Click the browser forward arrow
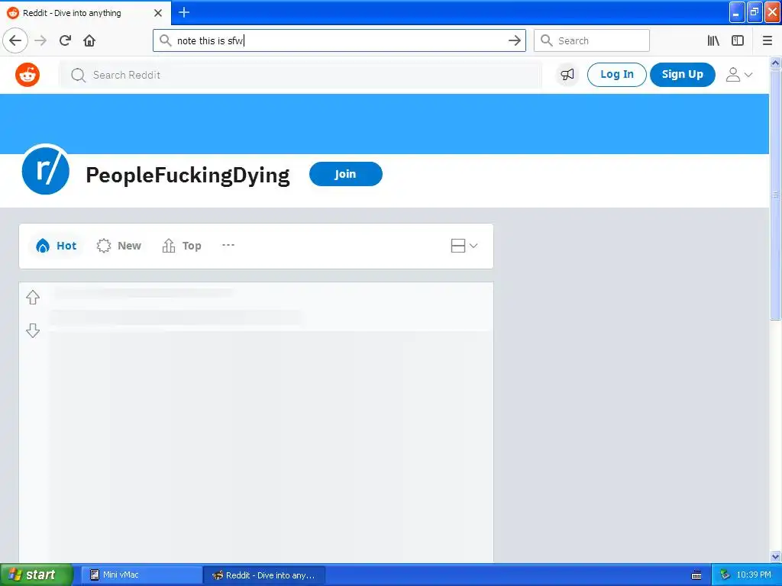The image size is (782, 586). (x=40, y=40)
